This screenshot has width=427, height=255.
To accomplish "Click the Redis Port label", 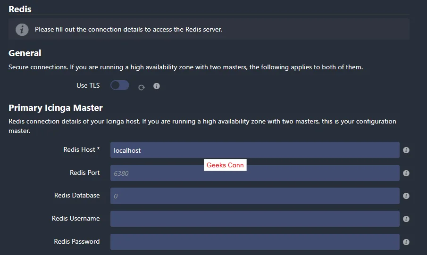I will pos(84,173).
